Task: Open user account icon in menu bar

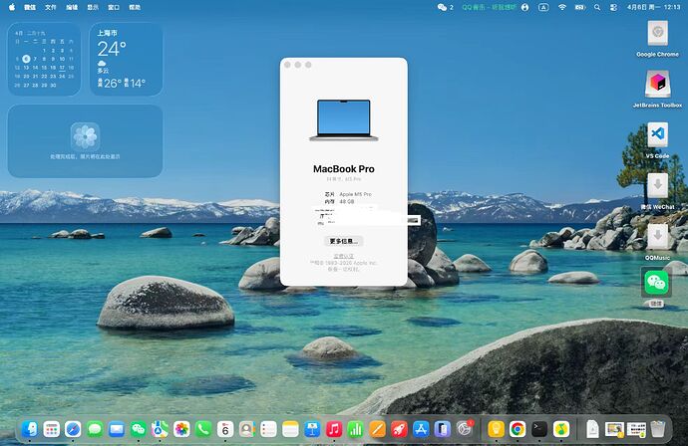Action: click(525, 7)
